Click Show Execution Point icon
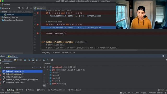 [x=25, y=60]
